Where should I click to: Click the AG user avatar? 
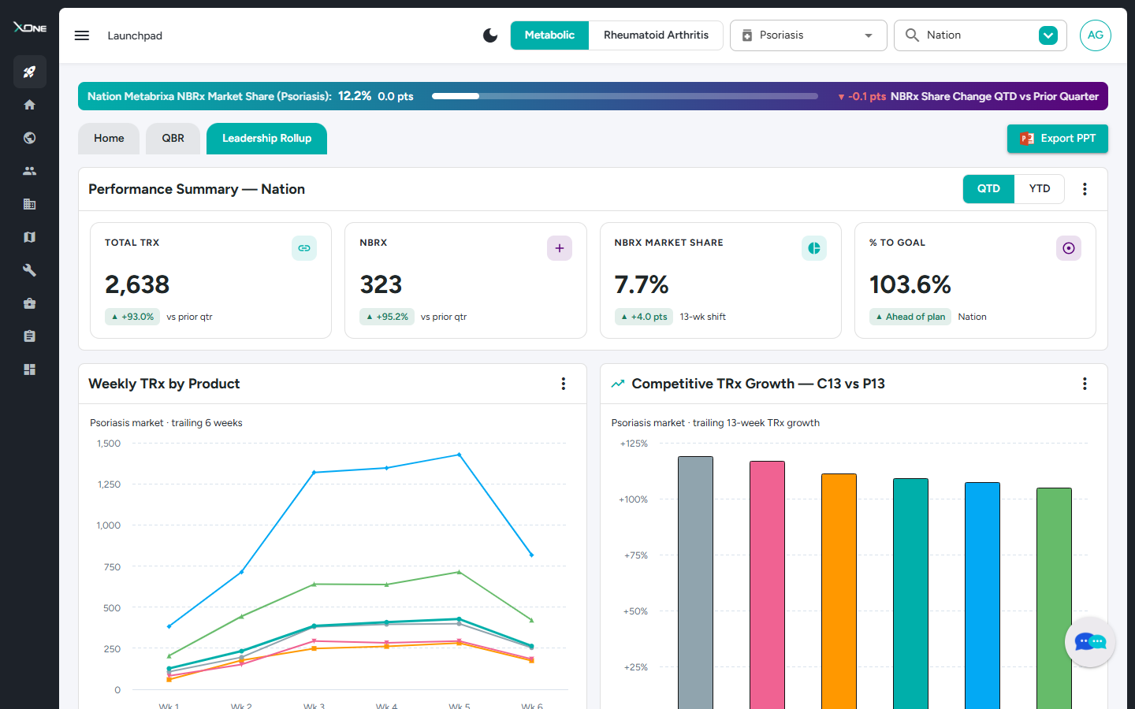click(1096, 35)
